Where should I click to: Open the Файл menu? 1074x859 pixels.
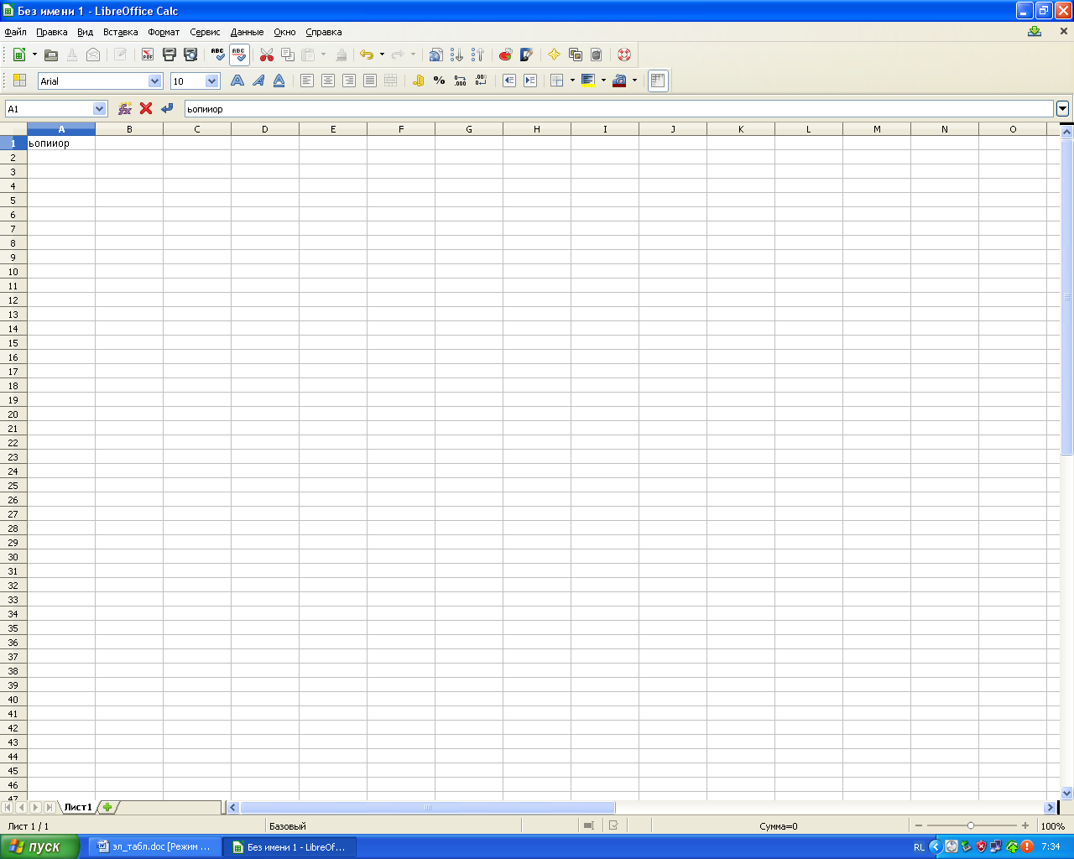[x=15, y=32]
